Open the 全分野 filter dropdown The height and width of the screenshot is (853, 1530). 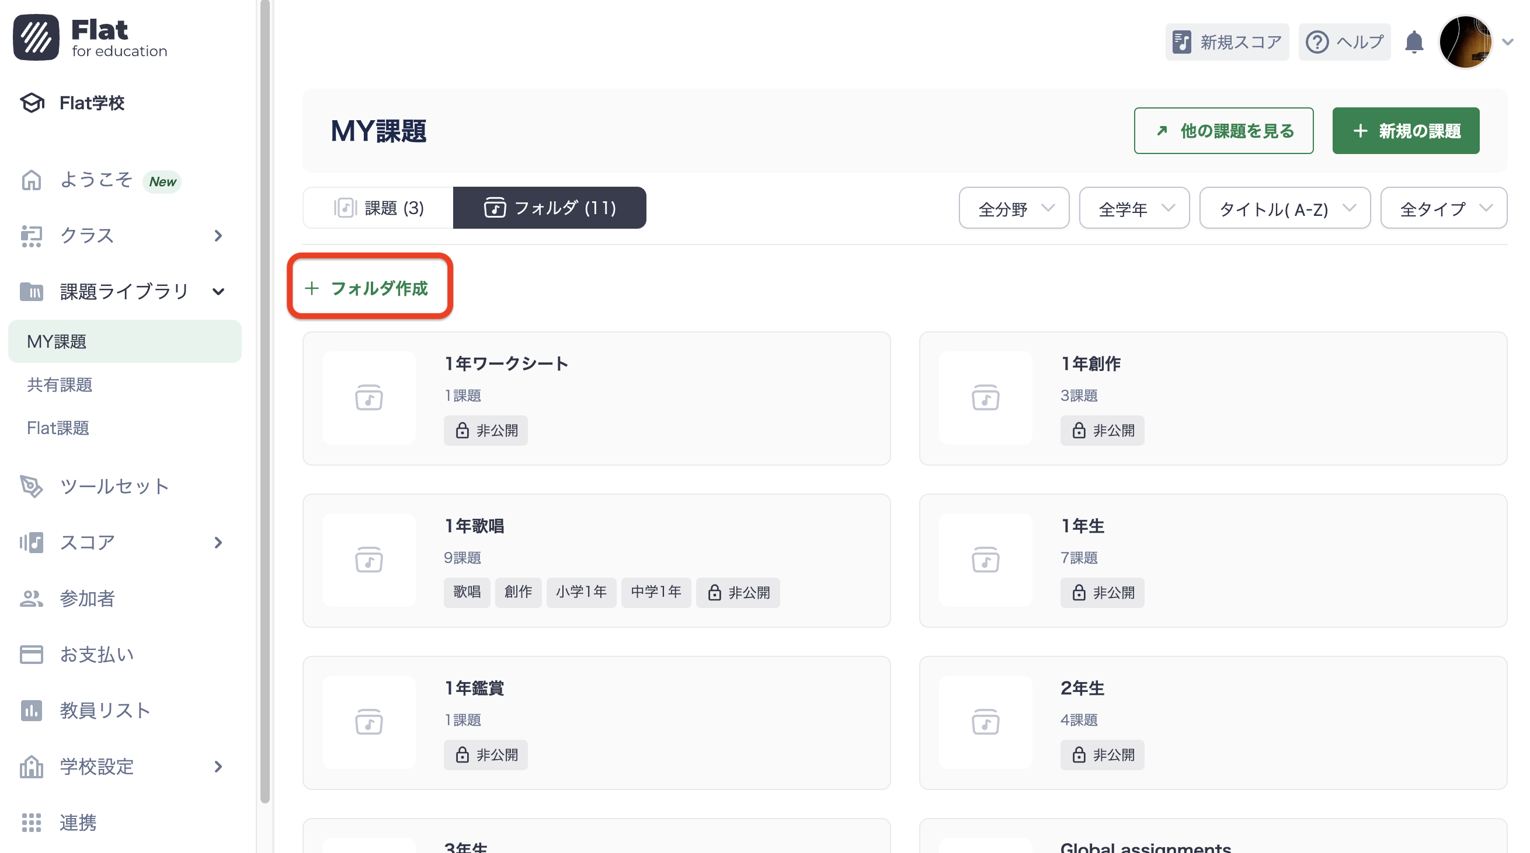pos(1014,208)
